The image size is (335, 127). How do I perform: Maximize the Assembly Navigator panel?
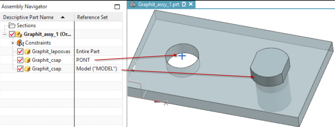[x=117, y=7]
